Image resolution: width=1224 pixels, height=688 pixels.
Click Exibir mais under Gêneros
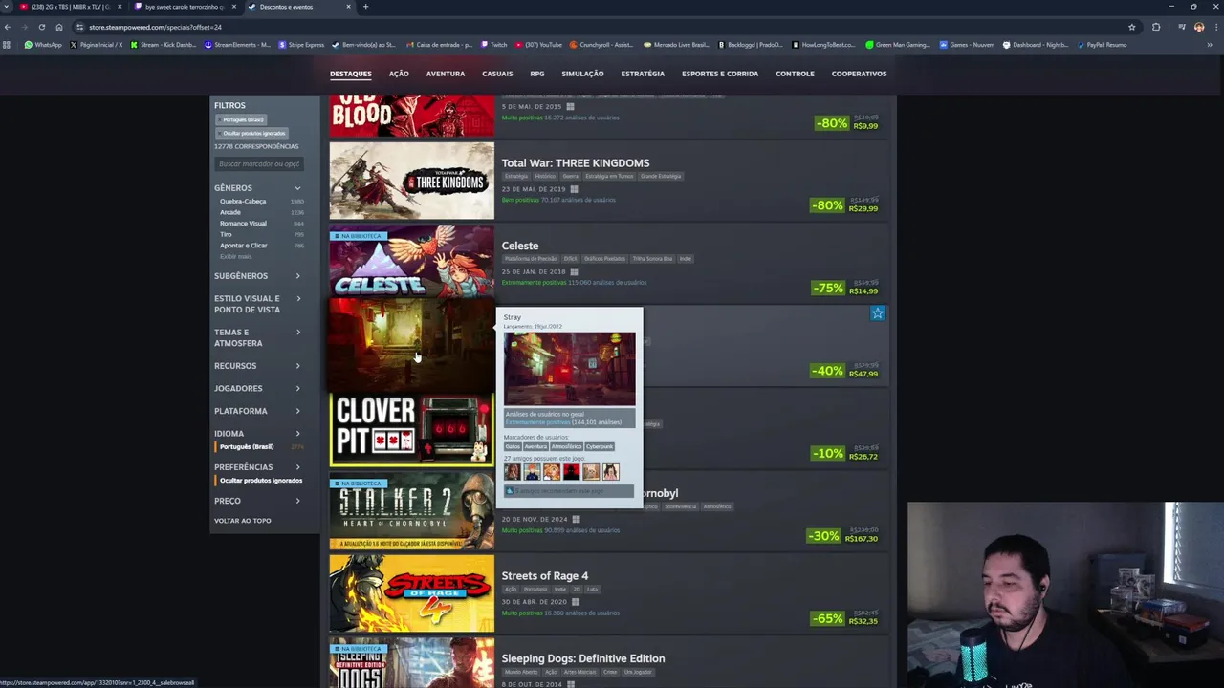coord(236,256)
